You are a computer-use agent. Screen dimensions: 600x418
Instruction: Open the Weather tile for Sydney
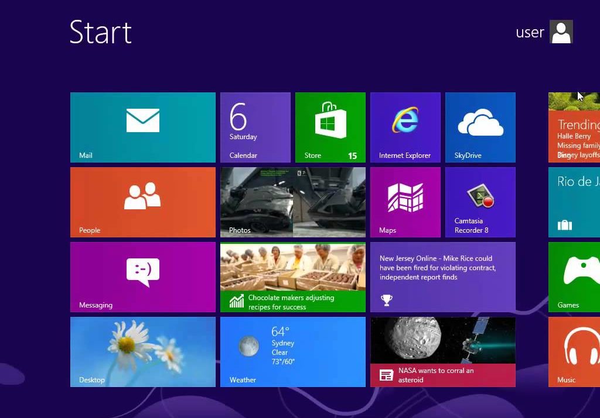[292, 352]
